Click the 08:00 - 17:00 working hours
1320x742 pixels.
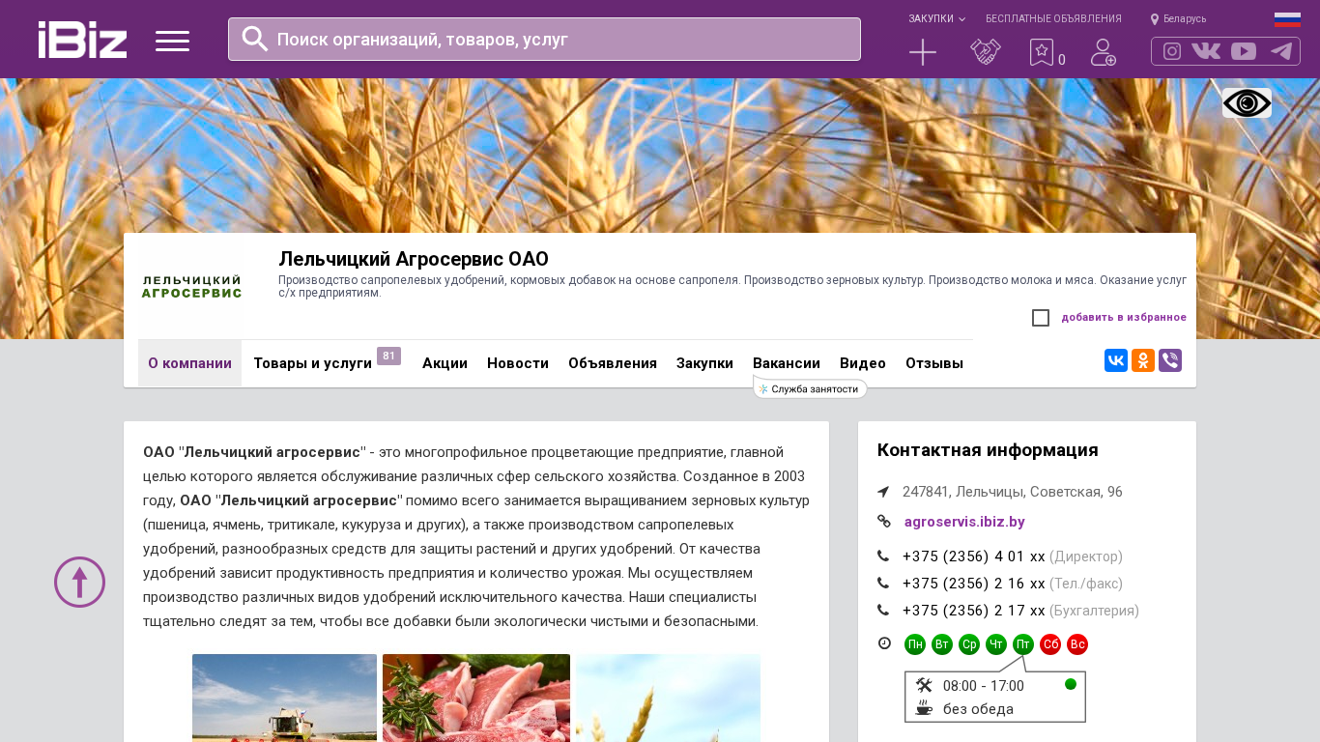coord(984,686)
